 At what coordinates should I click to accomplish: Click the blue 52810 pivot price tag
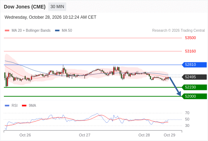pos(194,65)
